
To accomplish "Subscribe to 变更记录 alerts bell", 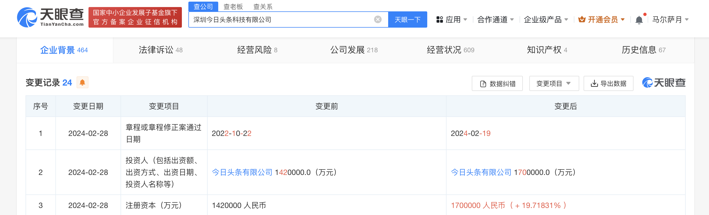I will pos(82,82).
